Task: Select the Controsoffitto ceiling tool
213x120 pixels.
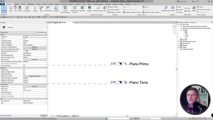Action: (48, 9)
